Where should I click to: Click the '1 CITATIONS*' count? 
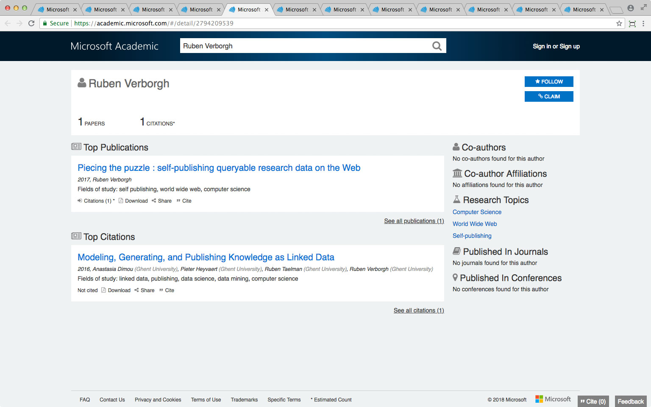(157, 122)
